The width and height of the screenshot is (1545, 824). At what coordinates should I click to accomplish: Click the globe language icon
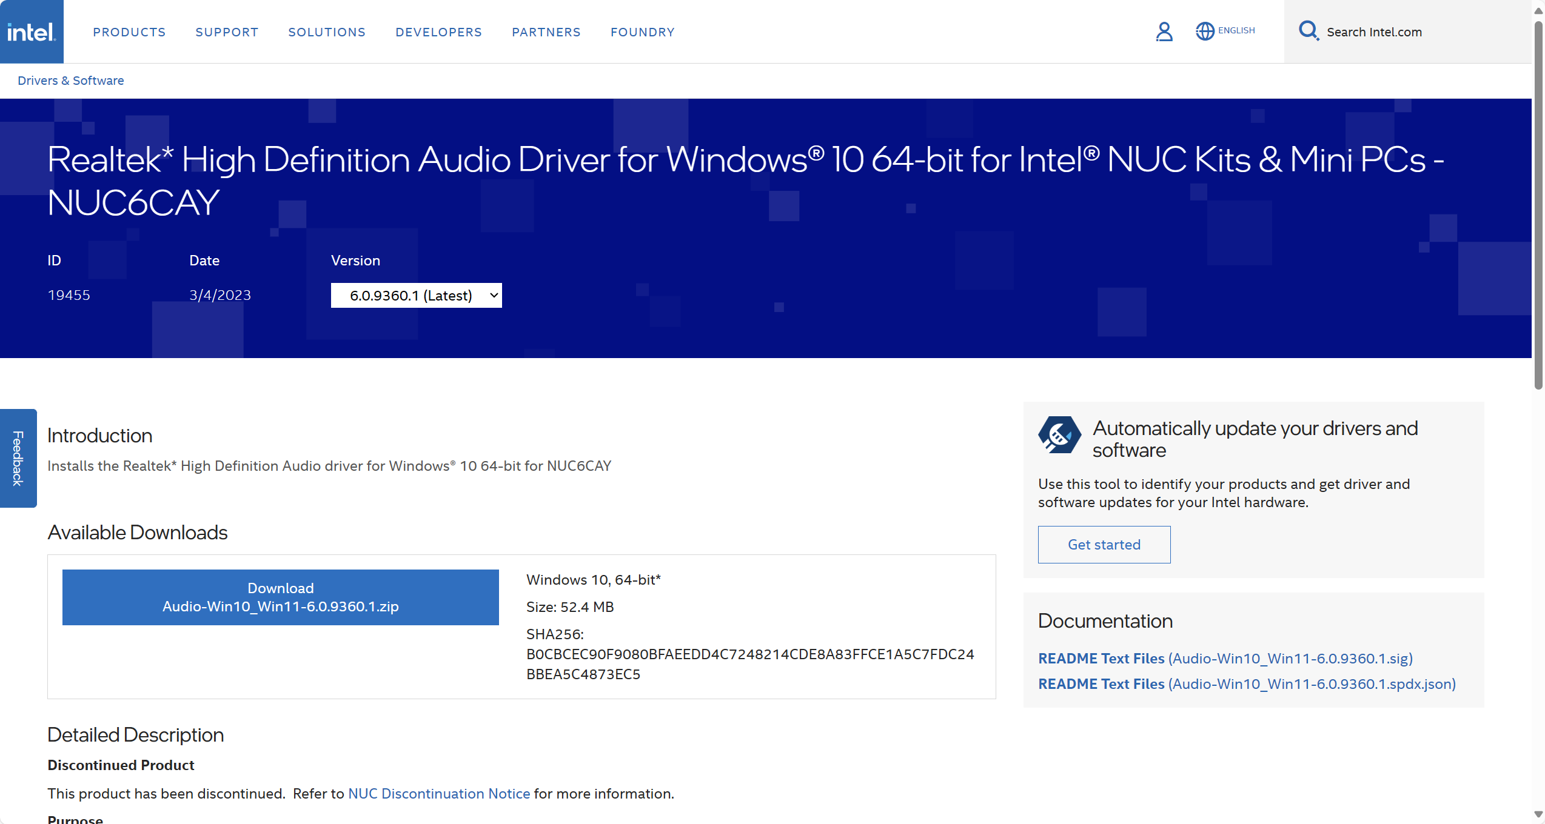pyautogui.click(x=1205, y=31)
